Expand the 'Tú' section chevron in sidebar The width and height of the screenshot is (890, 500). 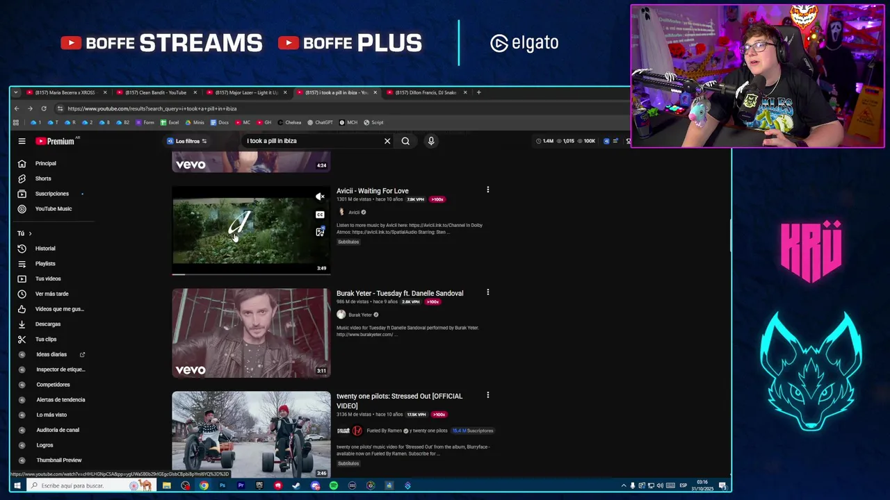30,233
